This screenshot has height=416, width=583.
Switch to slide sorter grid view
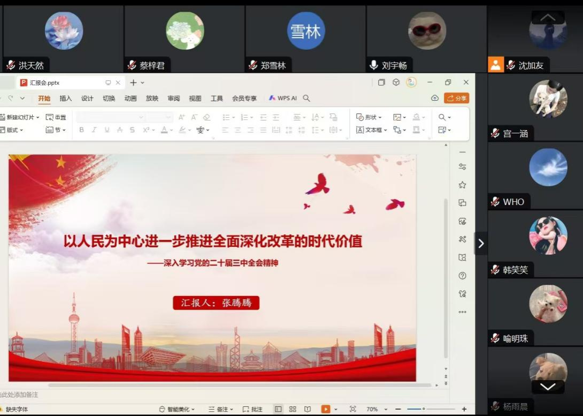pyautogui.click(x=293, y=409)
